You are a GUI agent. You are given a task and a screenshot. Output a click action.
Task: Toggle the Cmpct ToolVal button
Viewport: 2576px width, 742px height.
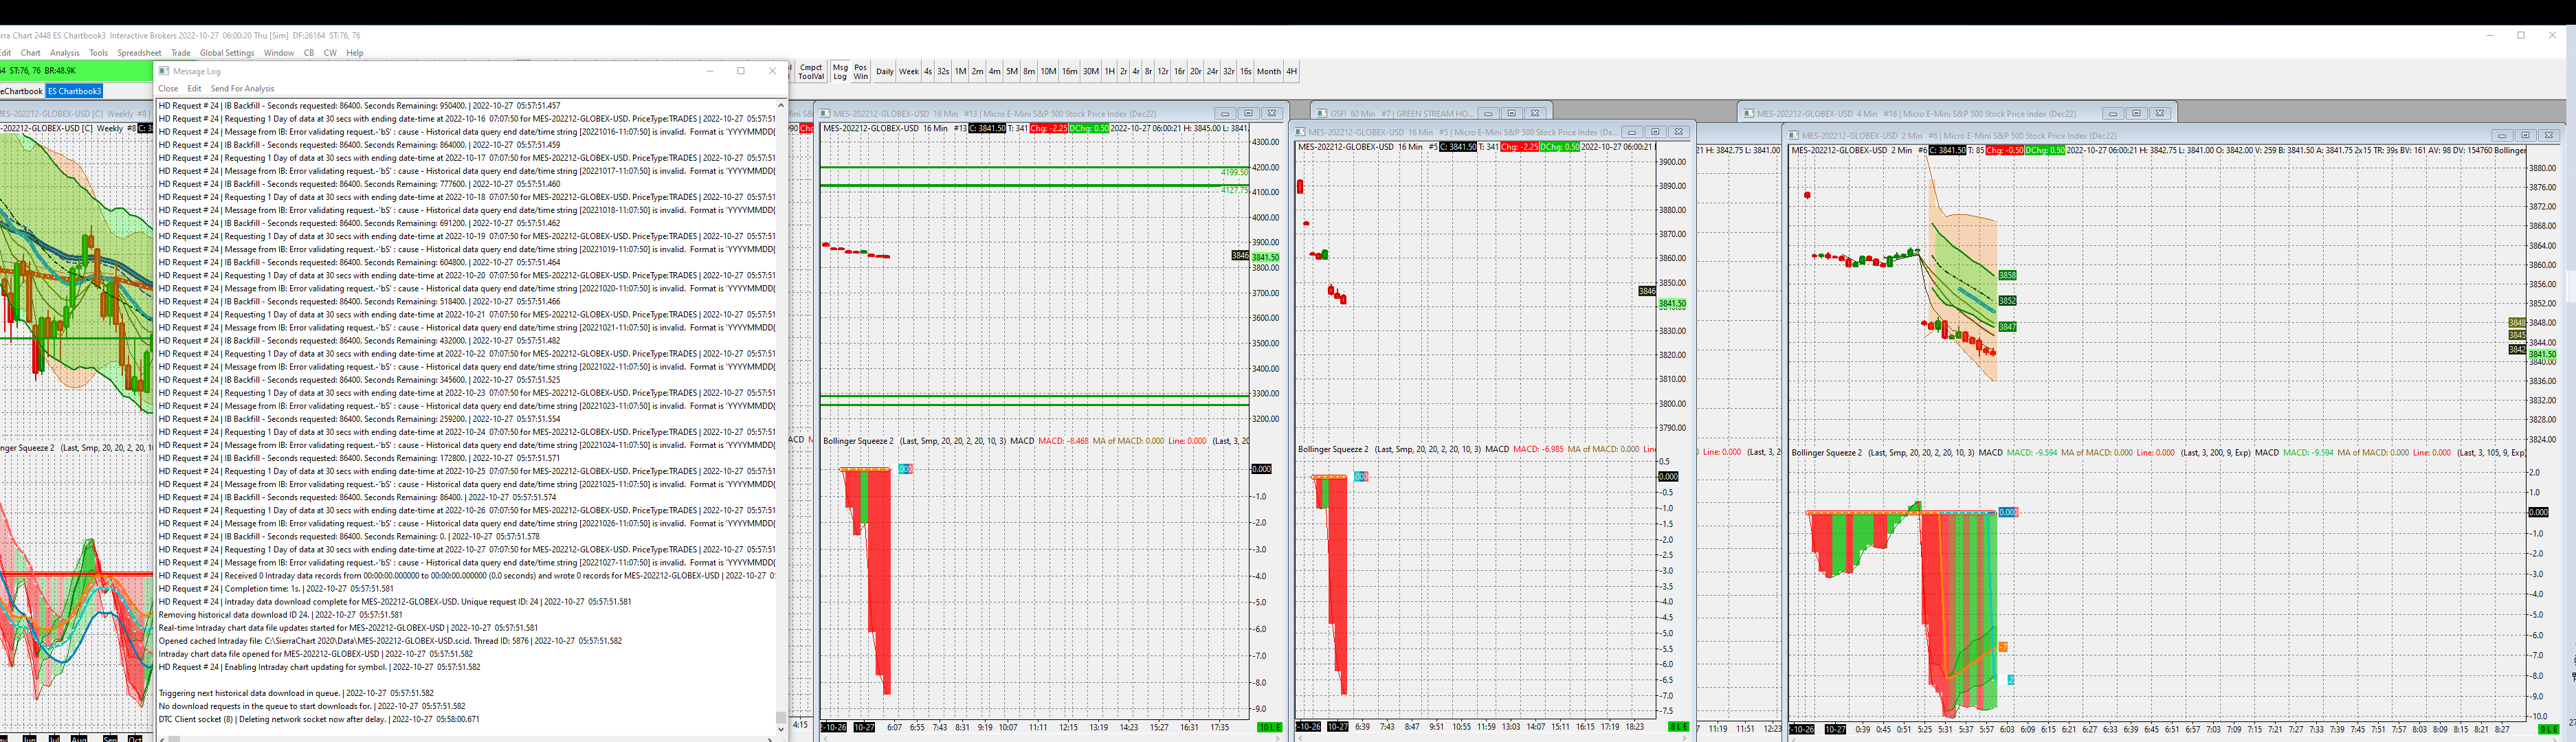click(x=811, y=72)
